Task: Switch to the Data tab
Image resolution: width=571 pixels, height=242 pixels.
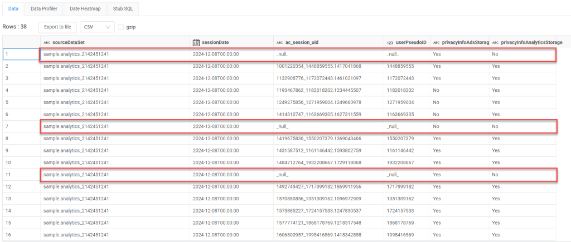Action: pos(13,9)
